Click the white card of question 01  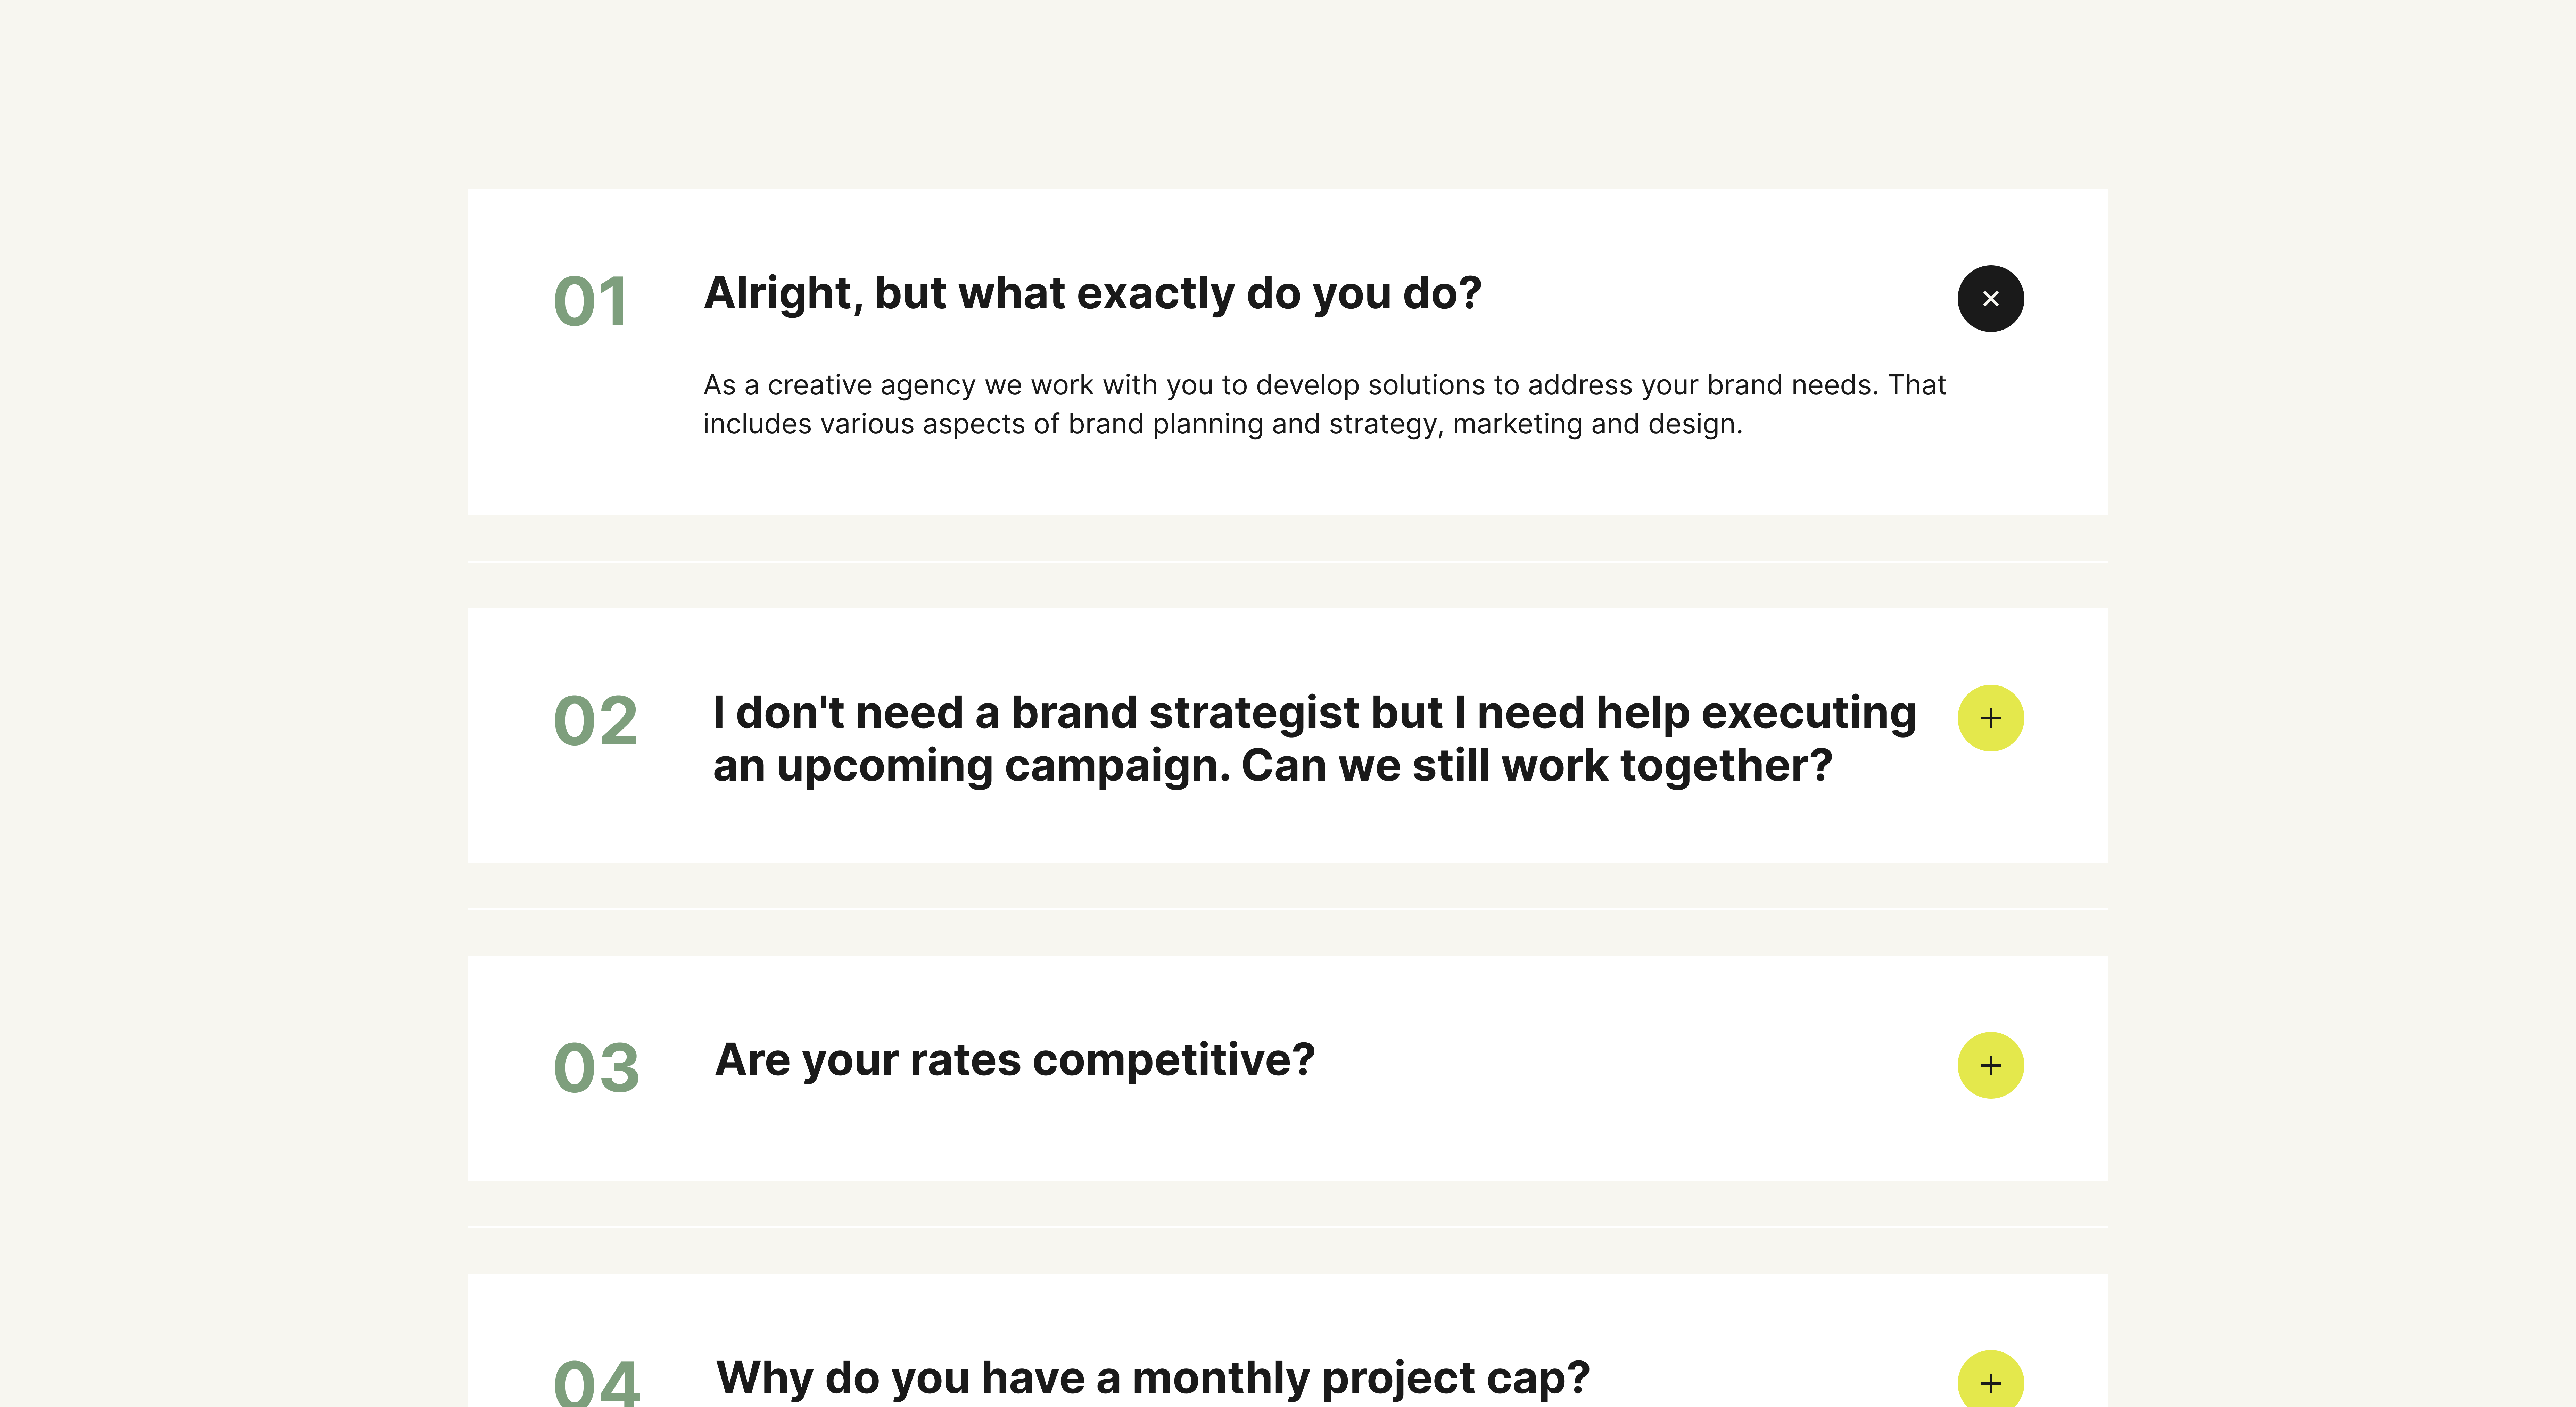1287,352
